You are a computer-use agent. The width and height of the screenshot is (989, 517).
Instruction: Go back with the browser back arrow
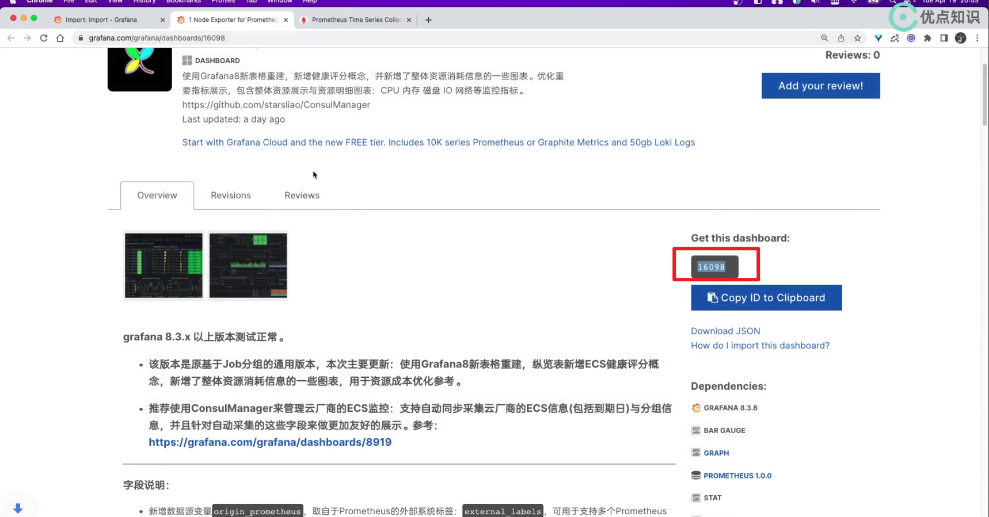coord(10,38)
